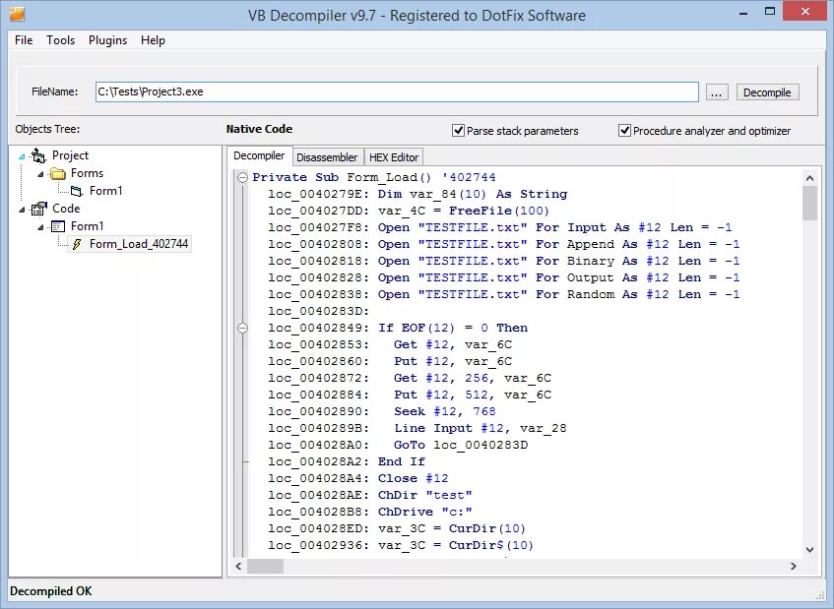Screen dimensions: 834x609
Task: Click the code pane scroll down arrow
Action: pyautogui.click(x=809, y=550)
